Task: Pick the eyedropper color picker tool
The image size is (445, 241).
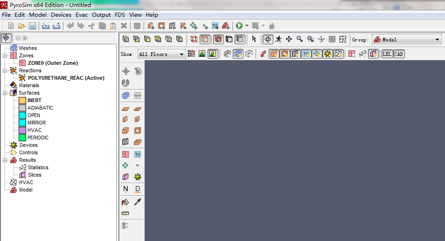Action: click(138, 202)
